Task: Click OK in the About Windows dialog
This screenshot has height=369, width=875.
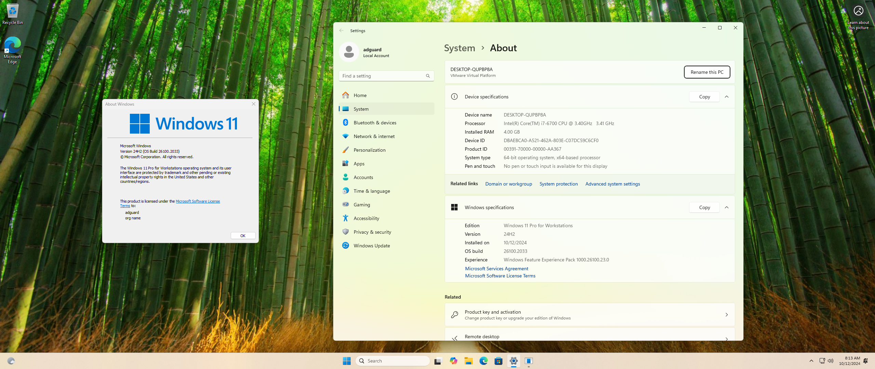Action: click(243, 236)
